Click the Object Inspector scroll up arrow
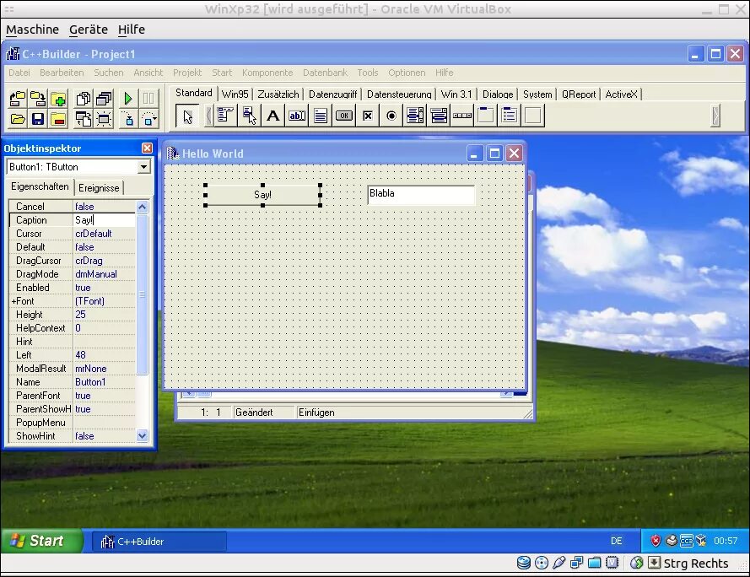The image size is (750, 577). (x=142, y=207)
